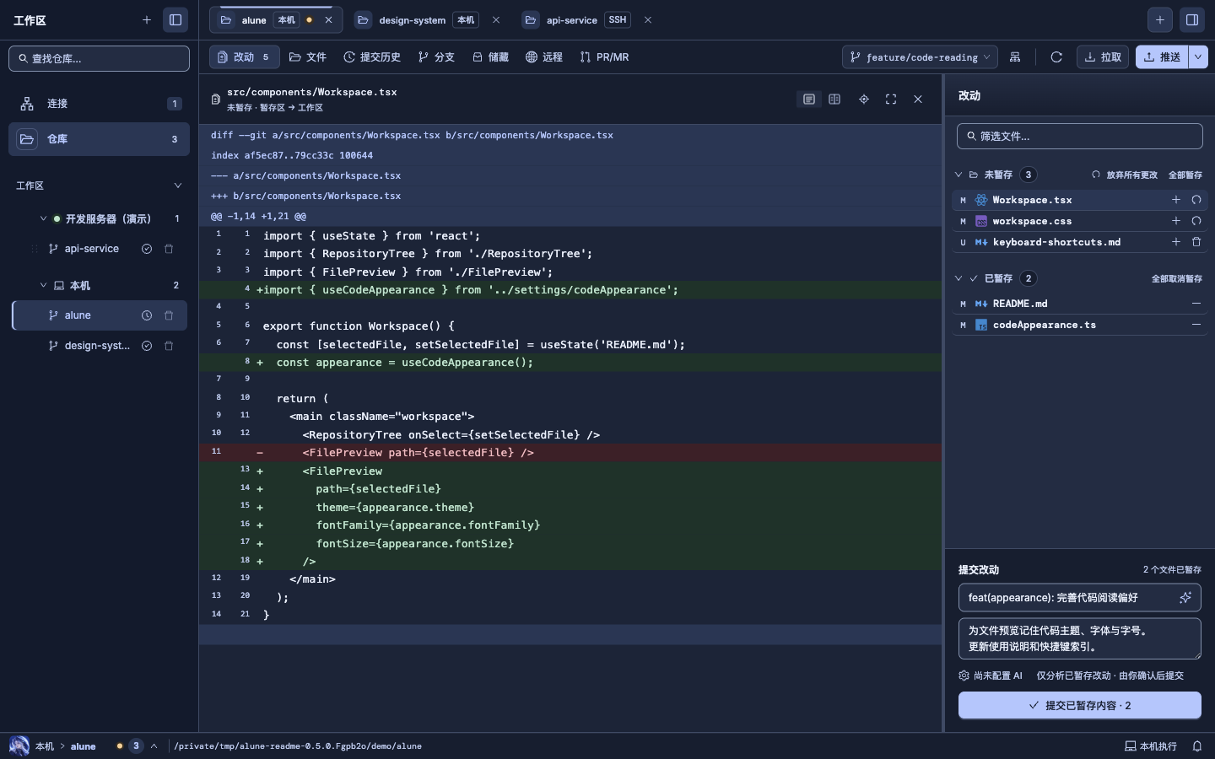This screenshot has height=759, width=1215.
Task: Expand the diff view to fullscreen
Action: pyautogui.click(x=891, y=100)
